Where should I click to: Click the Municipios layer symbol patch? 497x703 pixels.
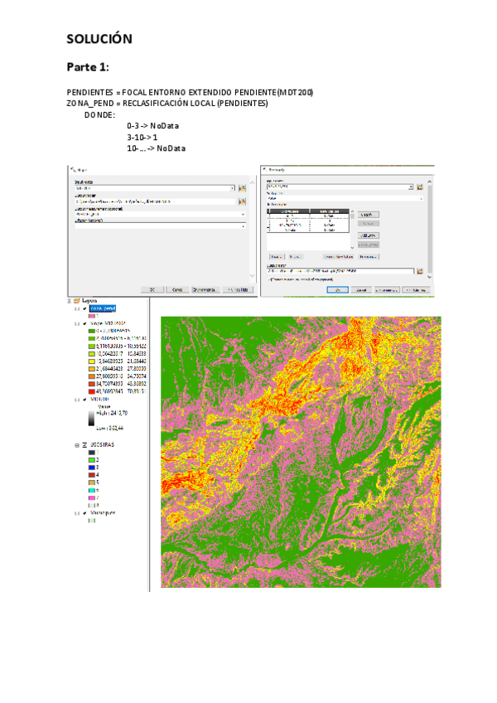point(91,521)
